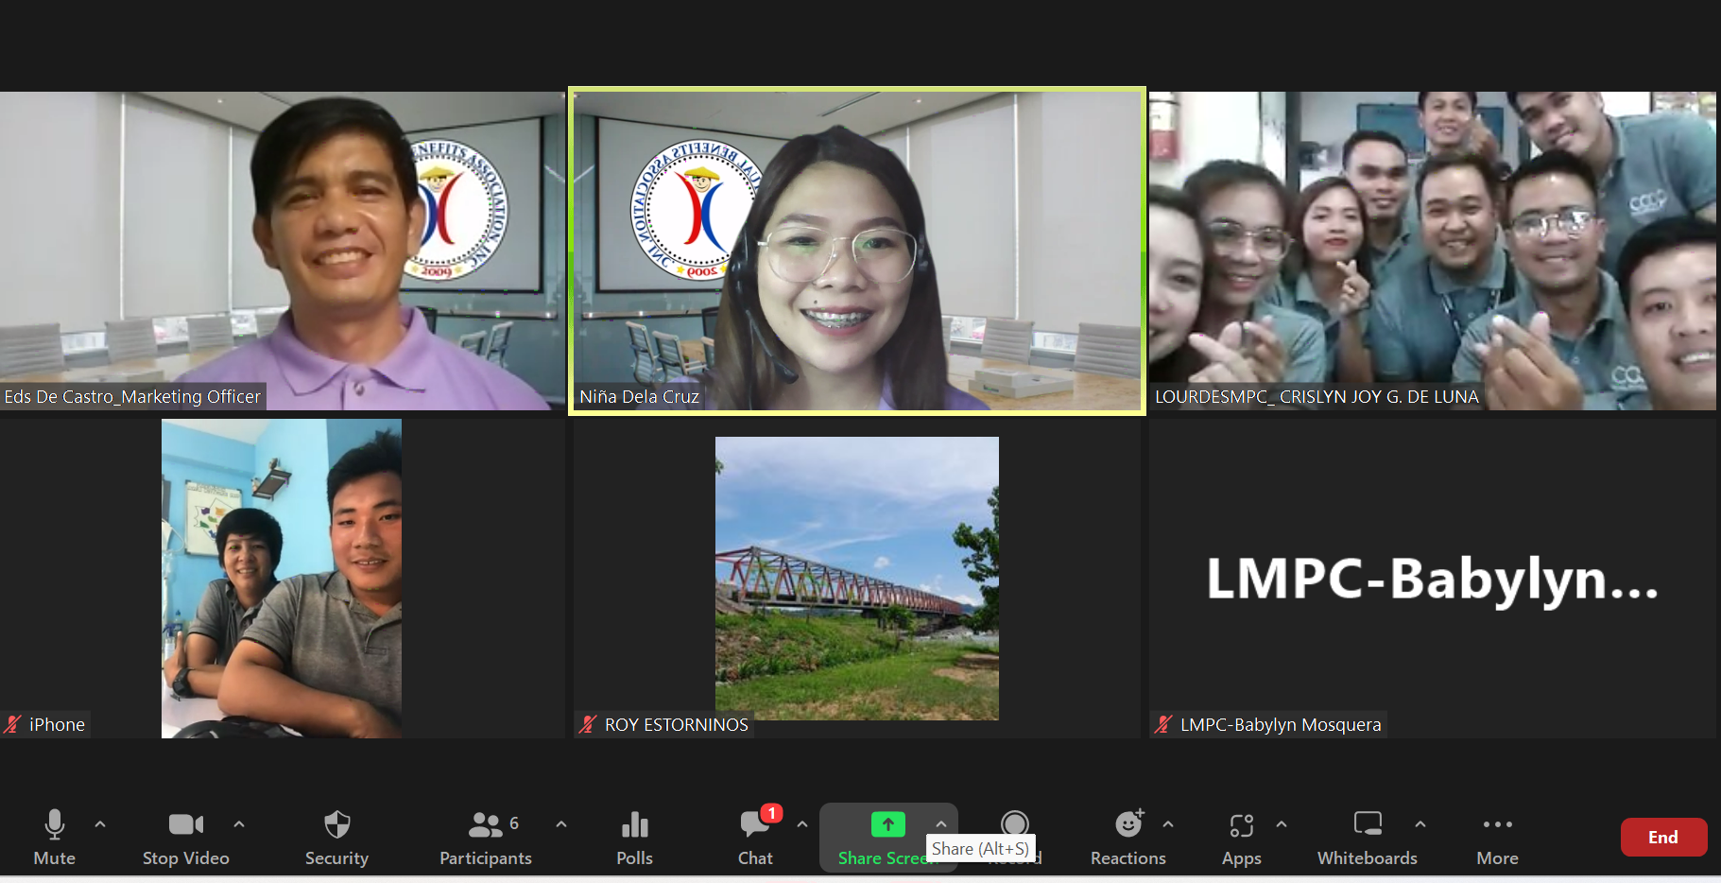Click the 'Eds De Castro_Marketing Officer' name label
Image resolution: width=1721 pixels, height=883 pixels.
132,397
